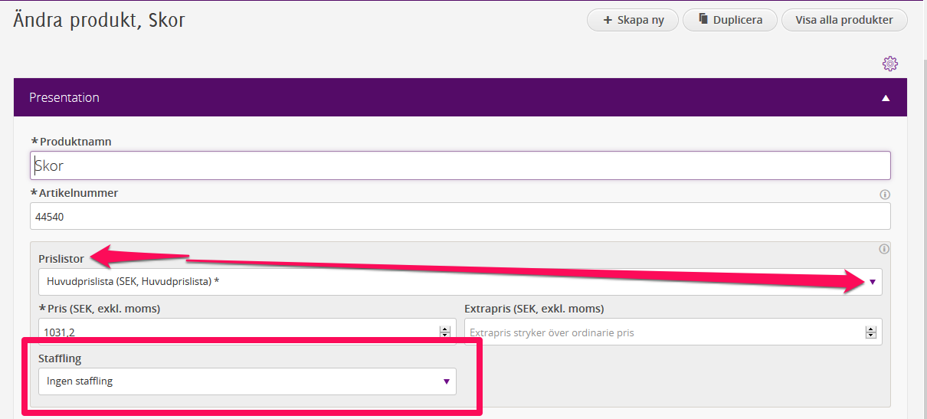Increase Pris value with up stepper arrow
Viewport: 927px width, 419px height.
click(444, 329)
